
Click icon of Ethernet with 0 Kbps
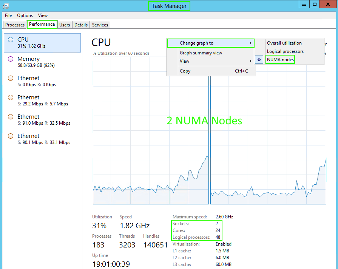coord(10,78)
